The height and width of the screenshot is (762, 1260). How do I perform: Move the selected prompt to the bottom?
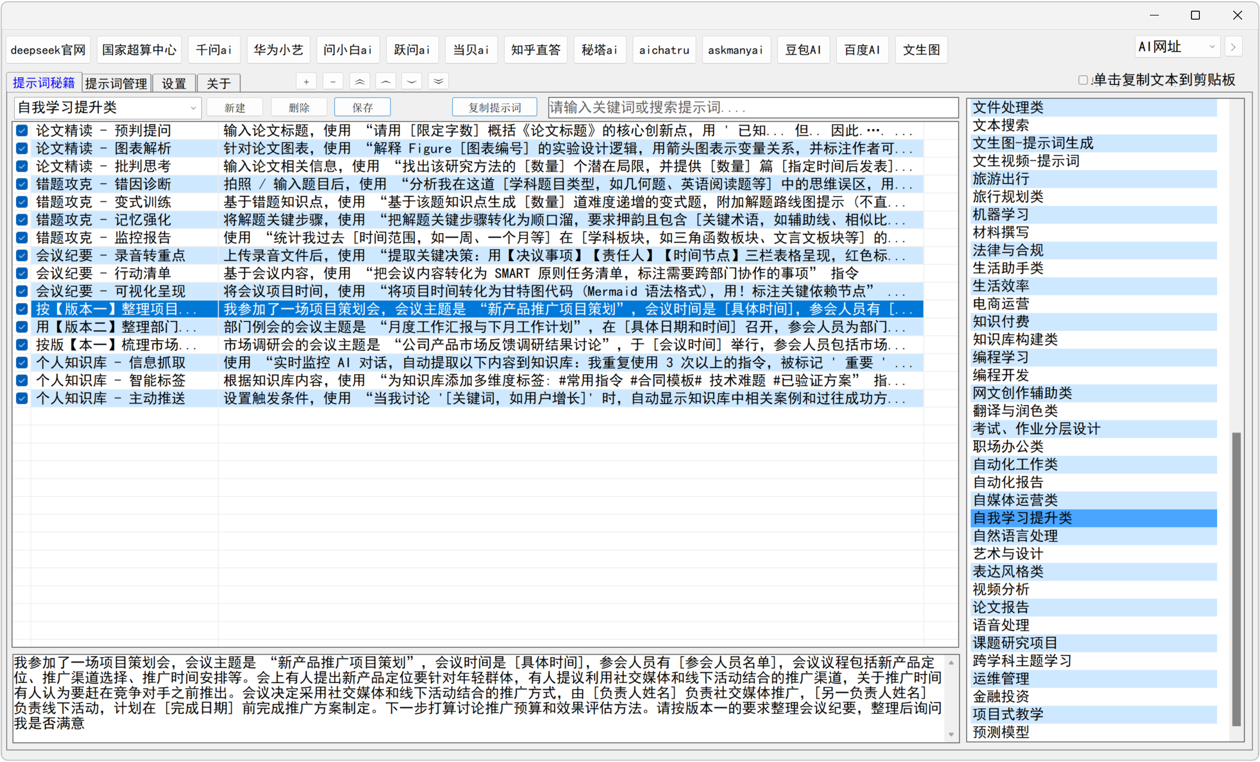tap(439, 82)
